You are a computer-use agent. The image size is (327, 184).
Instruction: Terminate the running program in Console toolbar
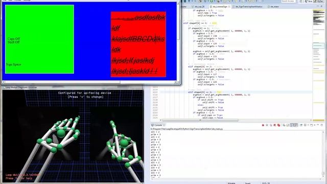click(x=263, y=125)
